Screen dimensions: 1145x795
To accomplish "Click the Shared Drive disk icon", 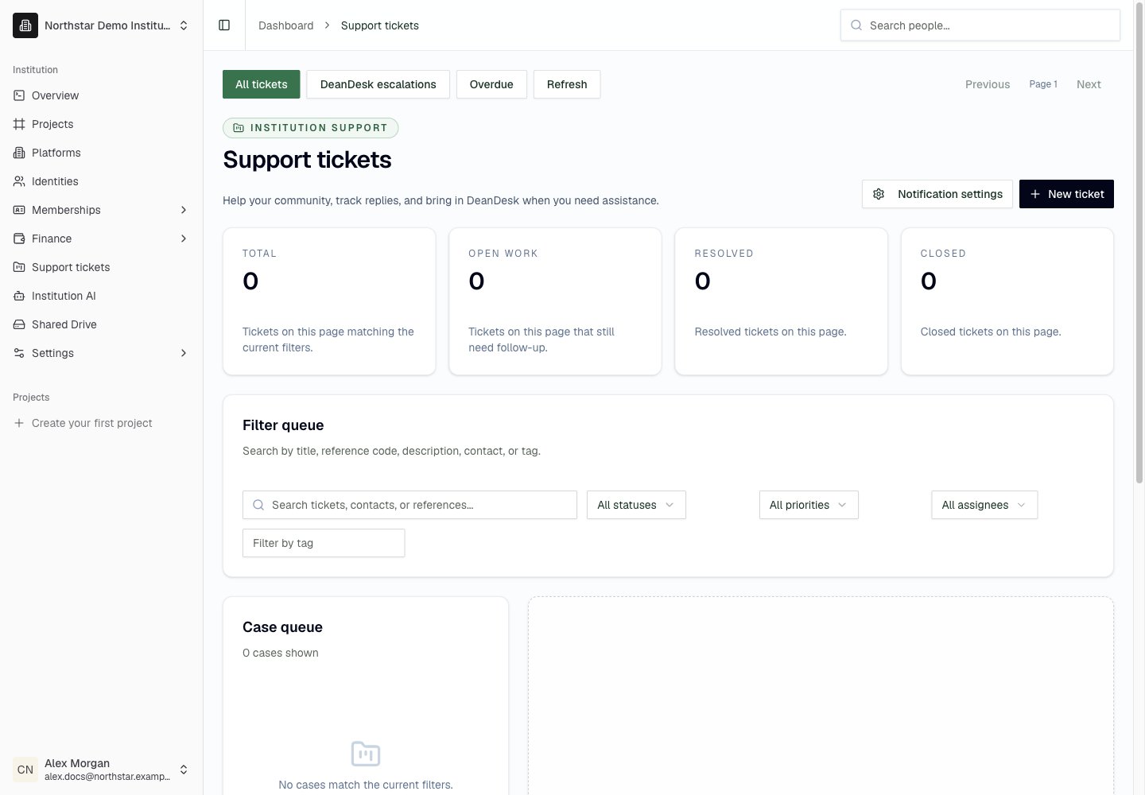I will (x=19, y=324).
